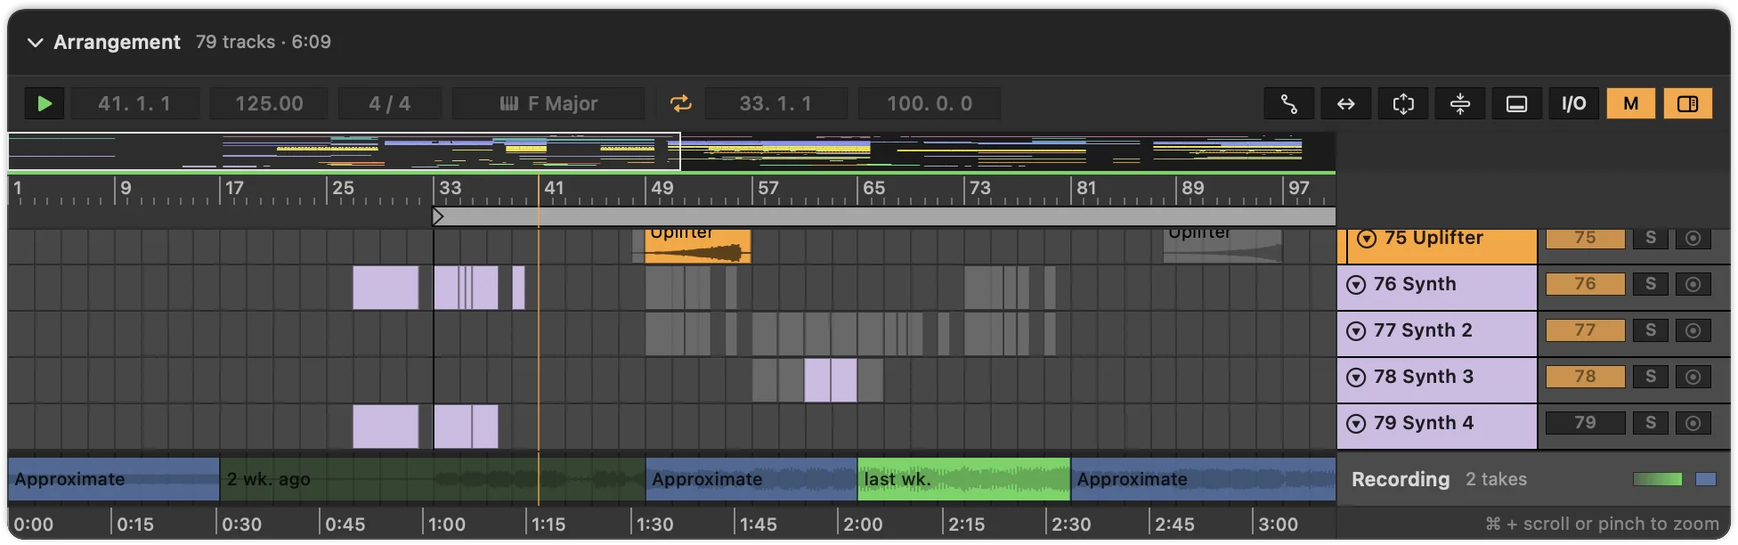Toggle track activator 79 for Synth 4
Screen dimensions: 1738x545
coord(1585,423)
